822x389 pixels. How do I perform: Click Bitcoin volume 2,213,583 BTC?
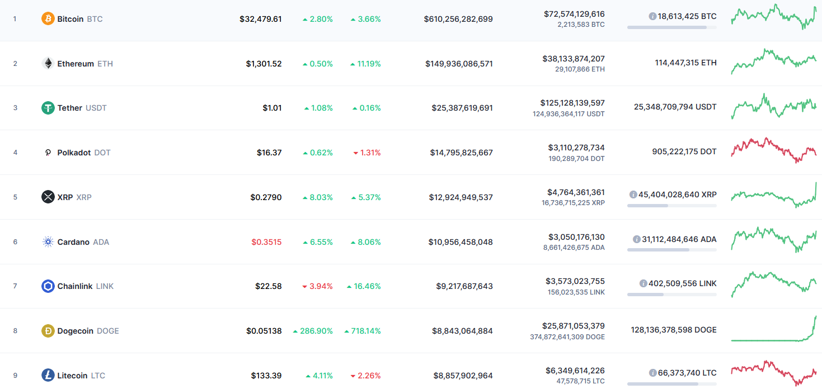pyautogui.click(x=580, y=25)
